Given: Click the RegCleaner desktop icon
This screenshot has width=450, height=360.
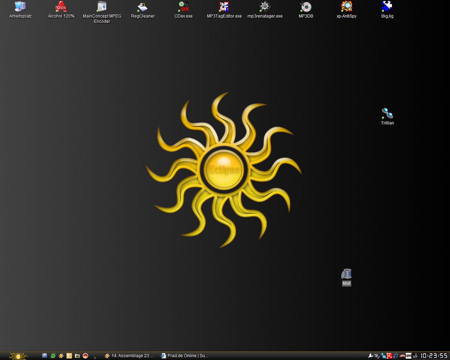Looking at the screenshot, I should [143, 7].
